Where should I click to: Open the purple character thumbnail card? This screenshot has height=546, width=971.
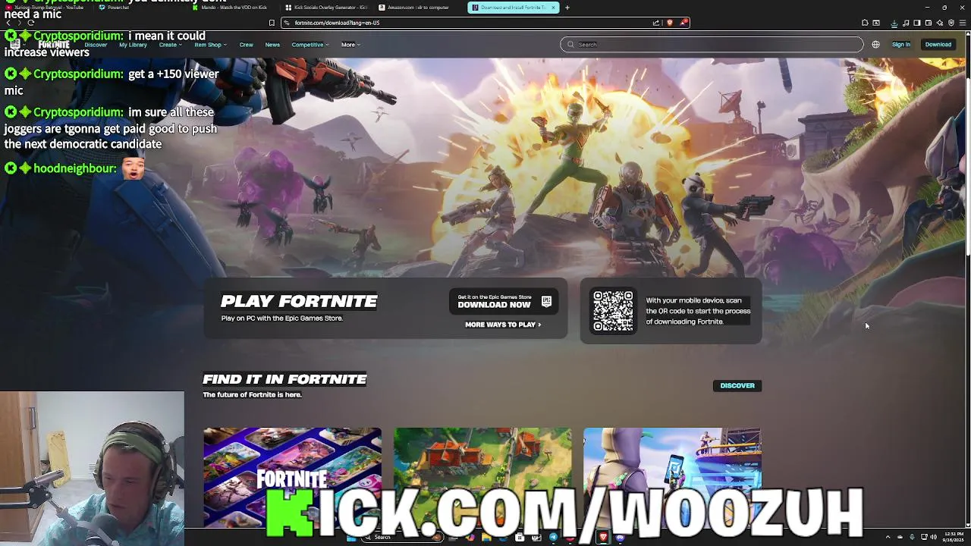[x=672, y=477]
